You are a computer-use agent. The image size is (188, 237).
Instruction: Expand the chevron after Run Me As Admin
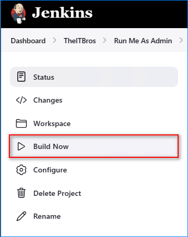point(181,41)
